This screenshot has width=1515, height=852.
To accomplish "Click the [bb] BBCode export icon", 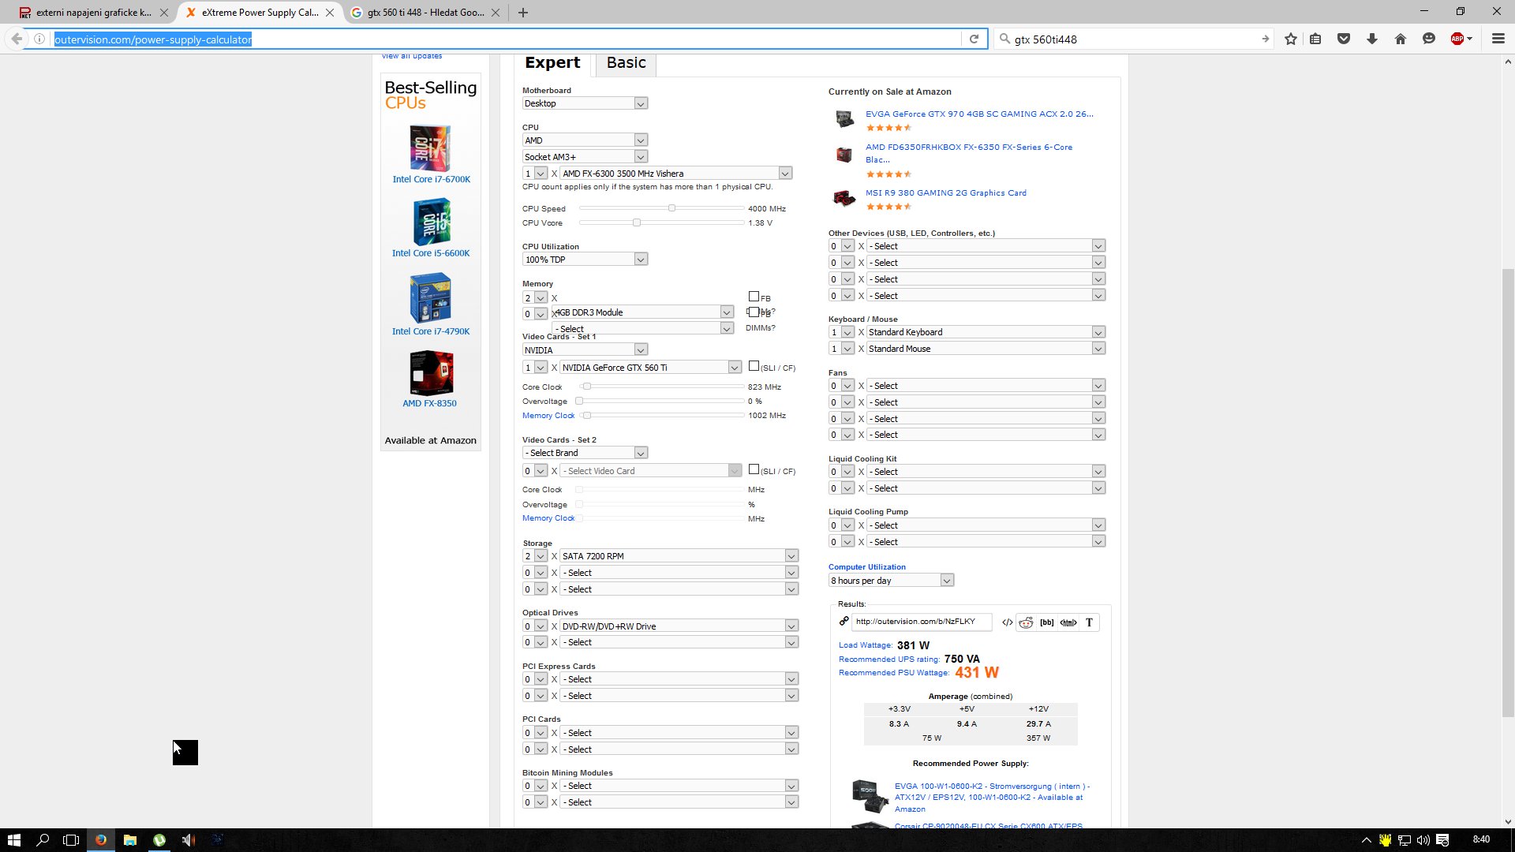I will click(1046, 622).
